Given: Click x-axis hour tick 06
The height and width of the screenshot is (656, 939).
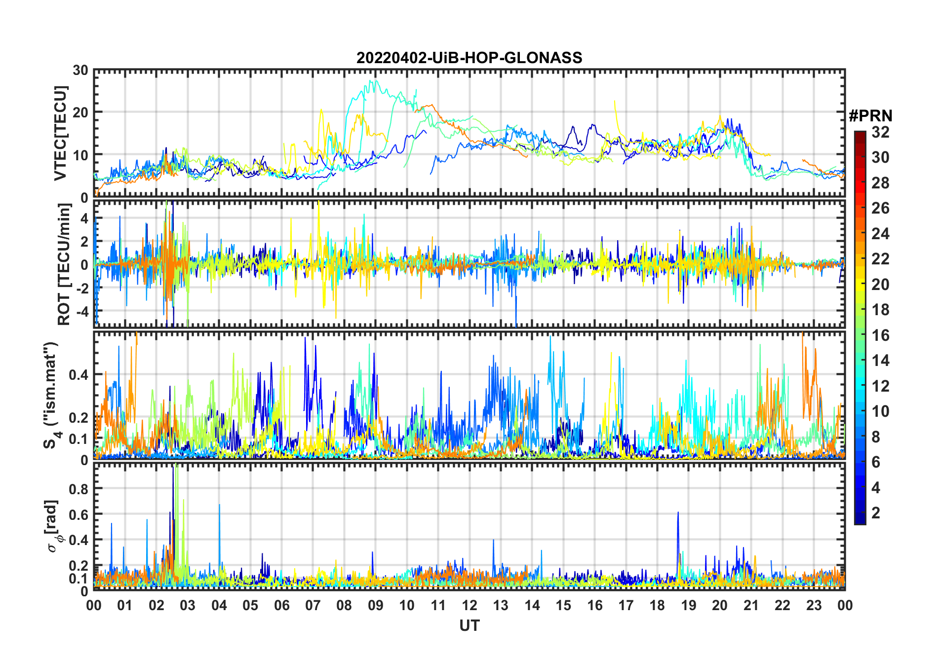Looking at the screenshot, I should coord(281,605).
